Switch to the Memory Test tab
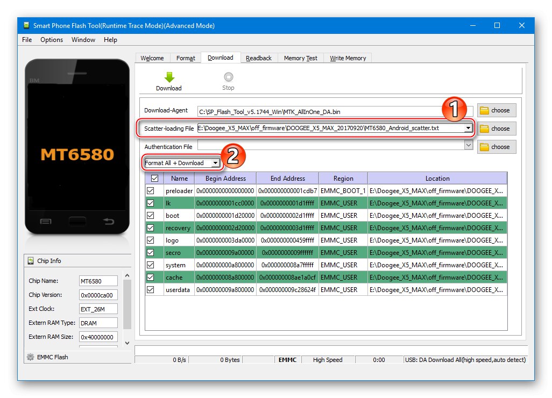 tap(300, 58)
